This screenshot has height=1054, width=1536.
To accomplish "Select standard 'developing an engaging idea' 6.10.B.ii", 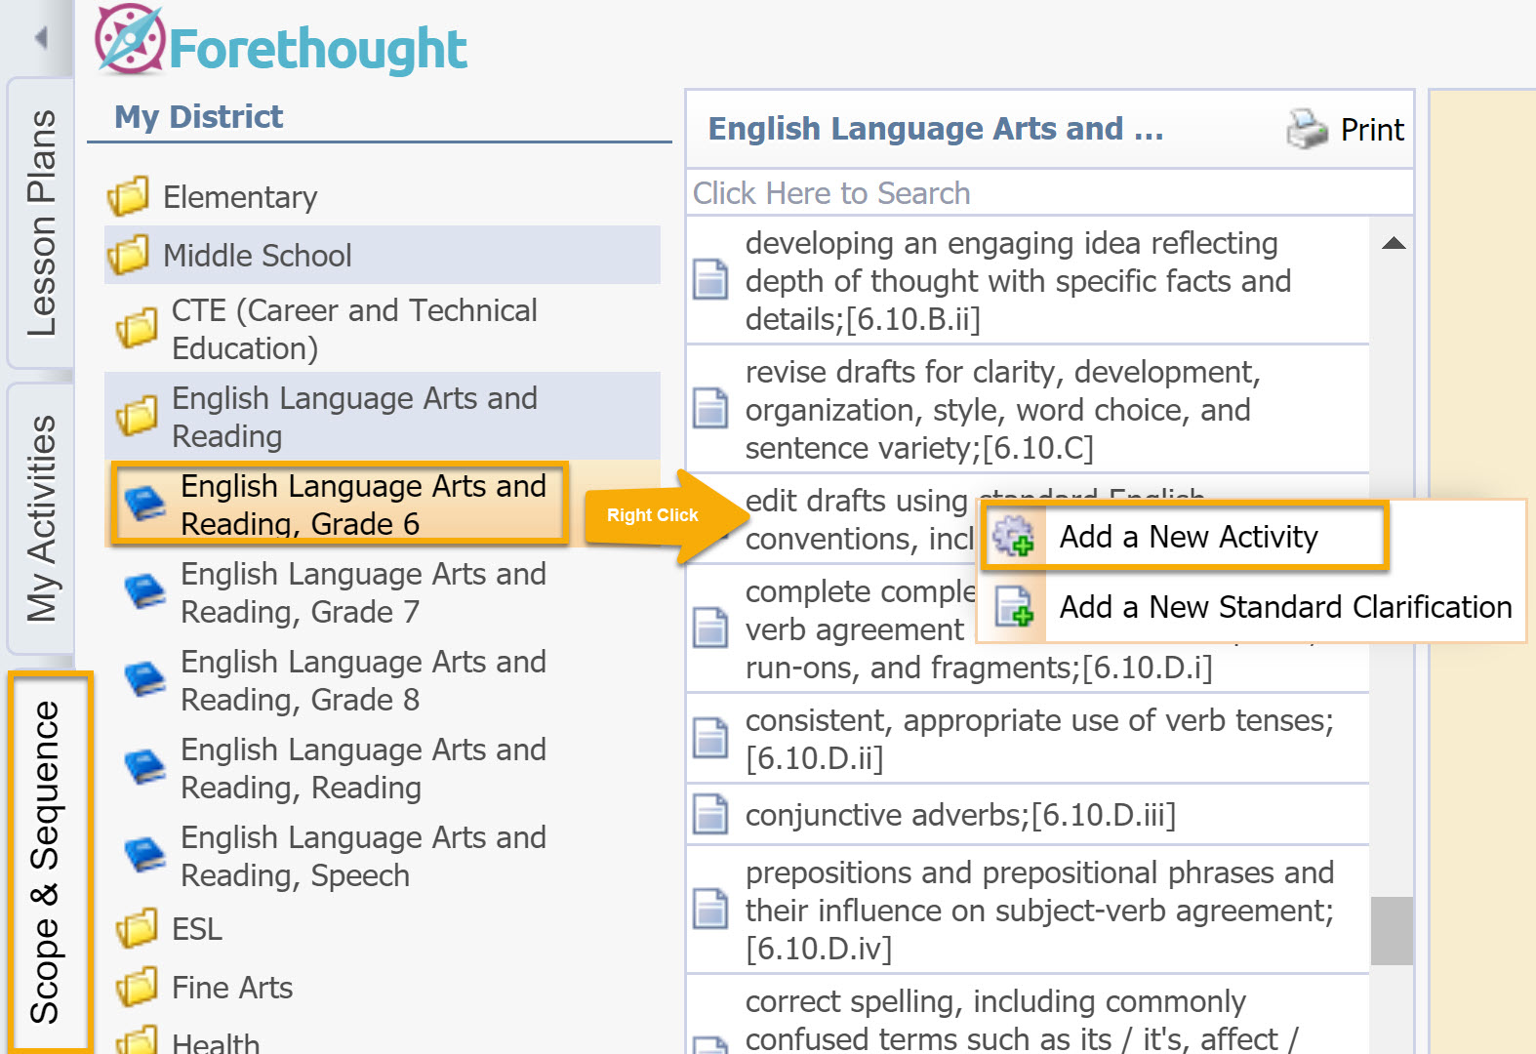I will point(1028,280).
